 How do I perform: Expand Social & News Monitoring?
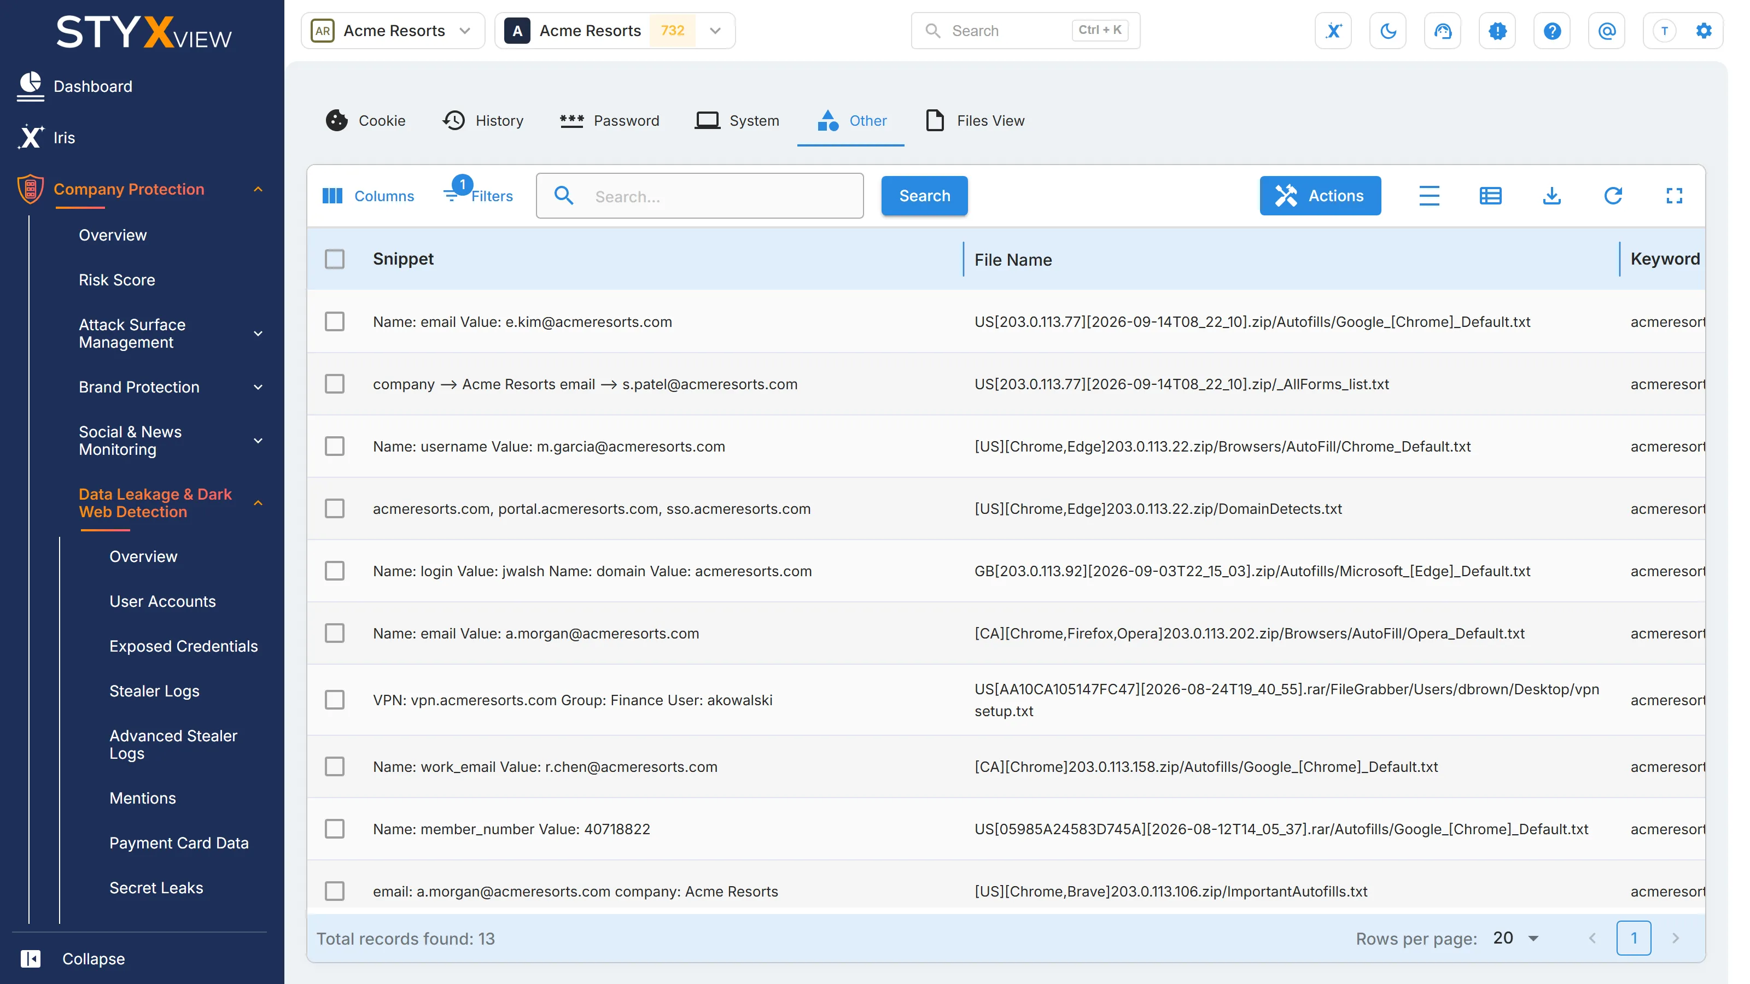coord(258,441)
